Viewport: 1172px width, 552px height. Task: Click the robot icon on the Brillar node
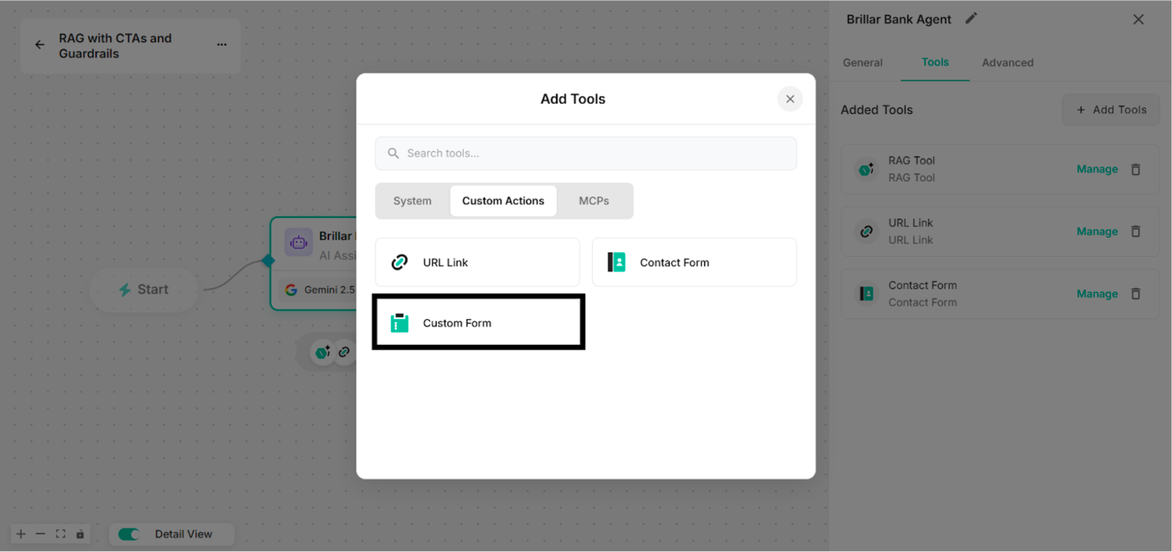pyautogui.click(x=298, y=242)
